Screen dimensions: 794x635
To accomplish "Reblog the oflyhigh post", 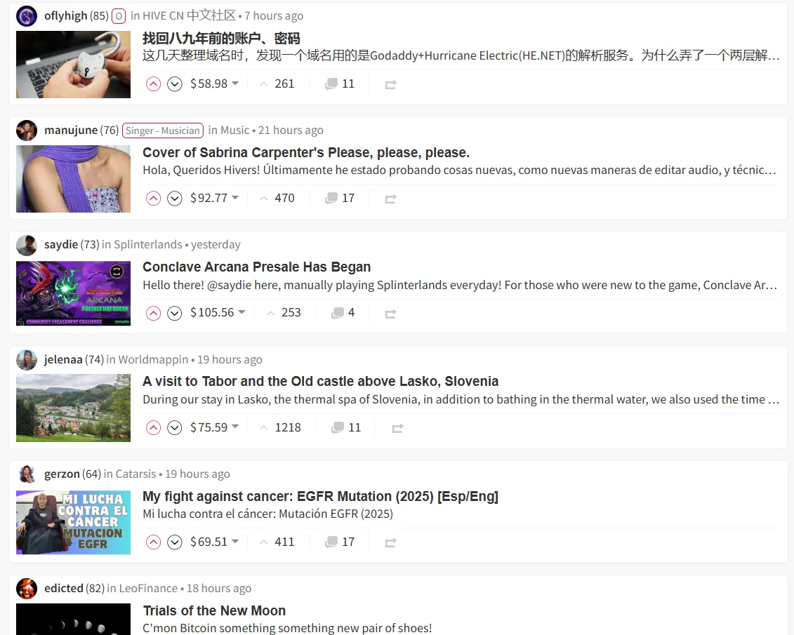I will (x=390, y=84).
